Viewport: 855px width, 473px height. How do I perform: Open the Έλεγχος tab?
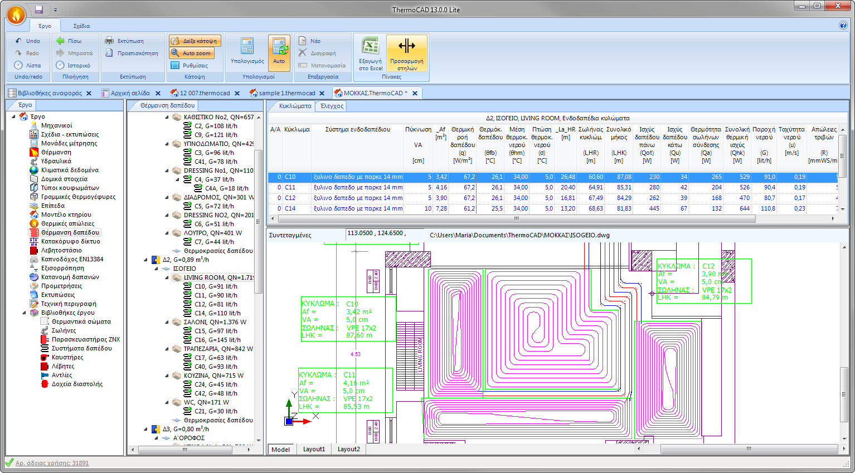333,106
